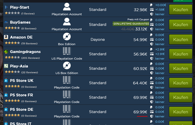This screenshot has height=125, width=195.
Task: Click the +1.58€ card fee for Play-Start
Action: coord(160,10)
